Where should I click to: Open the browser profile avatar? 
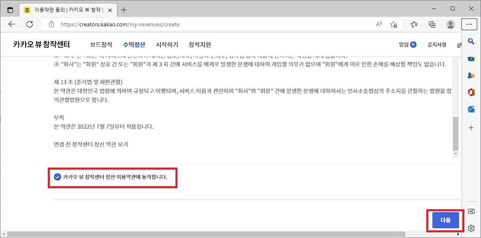(x=450, y=25)
